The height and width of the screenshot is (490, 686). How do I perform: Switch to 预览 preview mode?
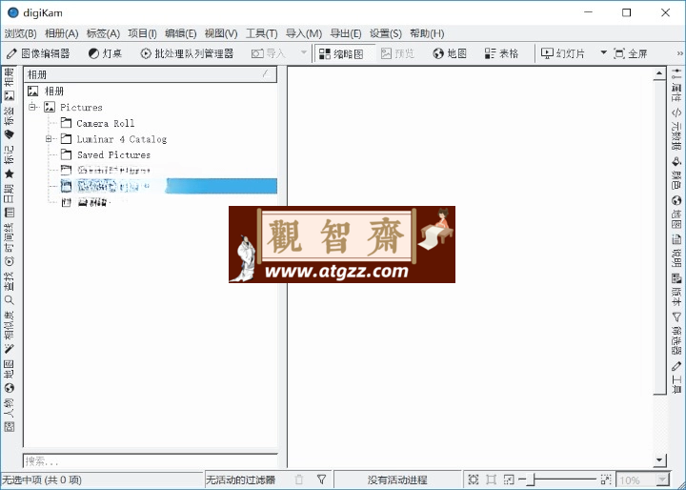(397, 53)
